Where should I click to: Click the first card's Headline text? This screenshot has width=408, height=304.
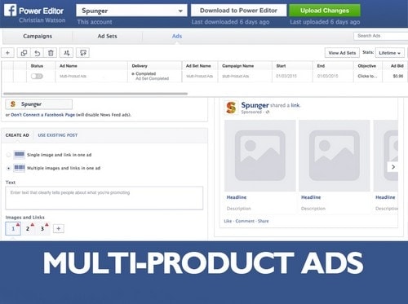tap(237, 197)
